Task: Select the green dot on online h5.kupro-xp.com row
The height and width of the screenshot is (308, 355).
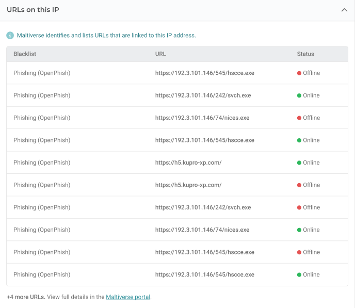Action: 299,163
